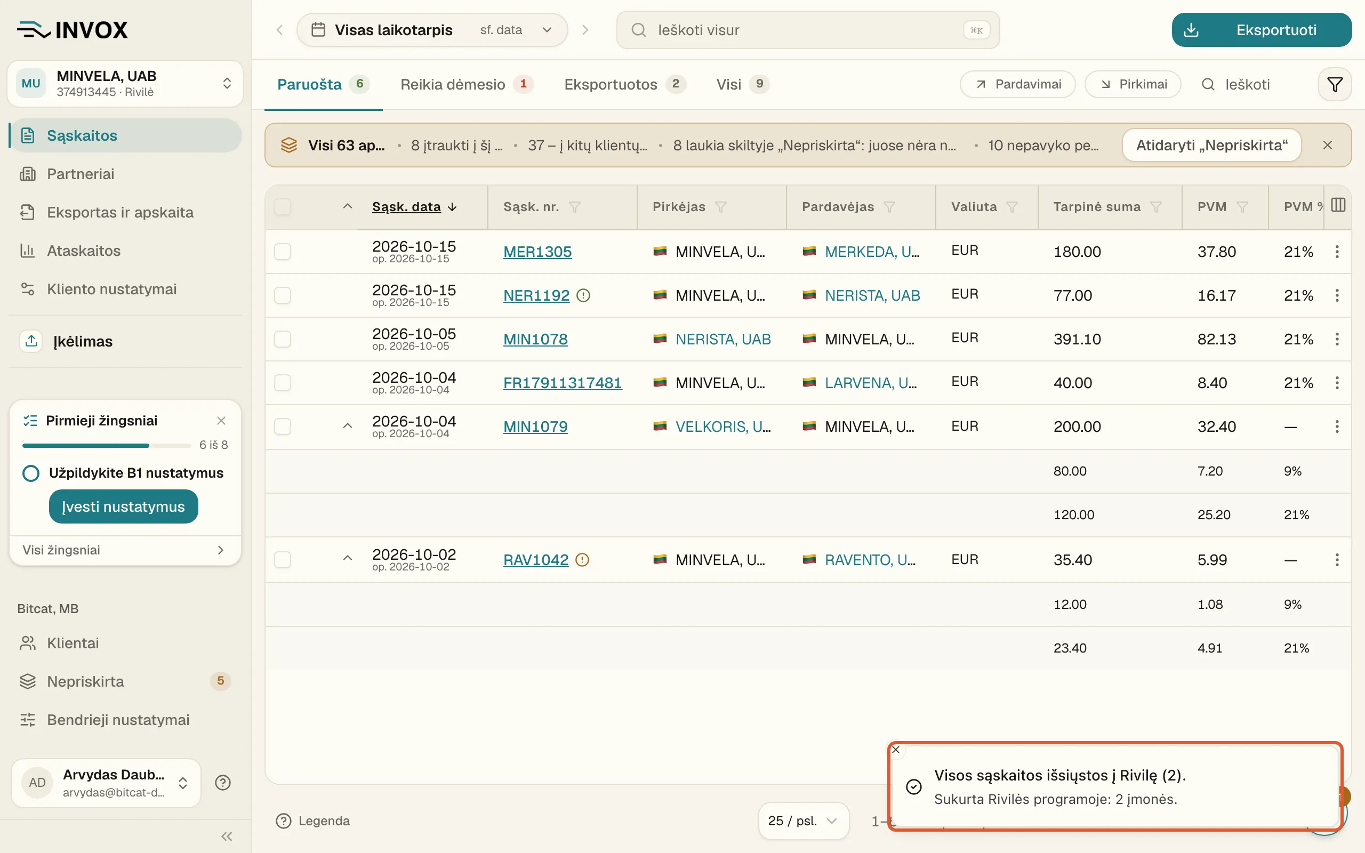
Task: Click Atidaryti „Nepriskirta“ button
Action: [x=1211, y=145]
